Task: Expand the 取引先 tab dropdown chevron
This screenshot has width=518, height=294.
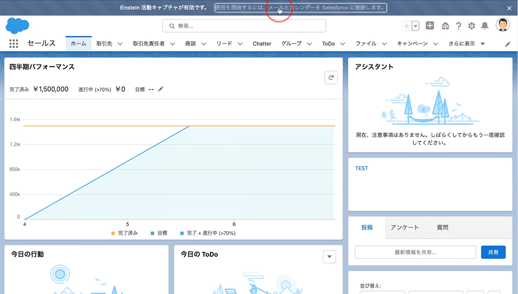Action: click(120, 44)
